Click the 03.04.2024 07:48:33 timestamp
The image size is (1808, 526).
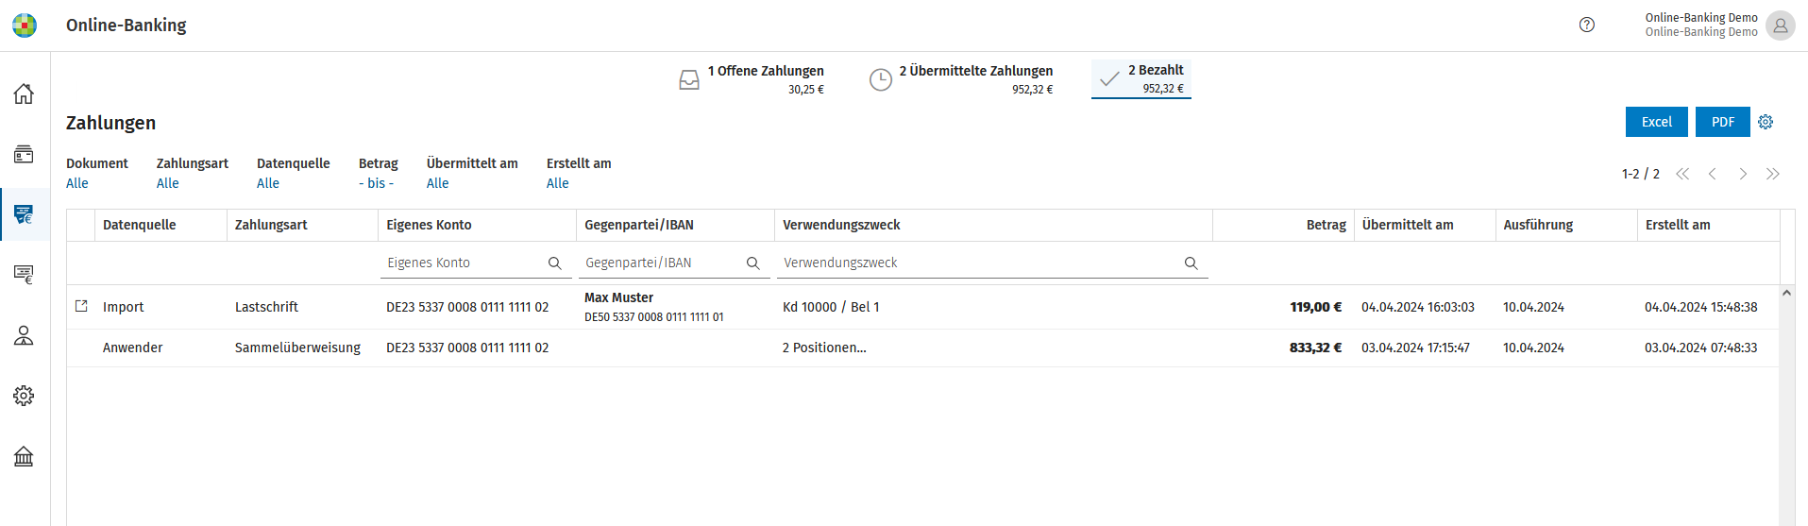[x=1701, y=348]
